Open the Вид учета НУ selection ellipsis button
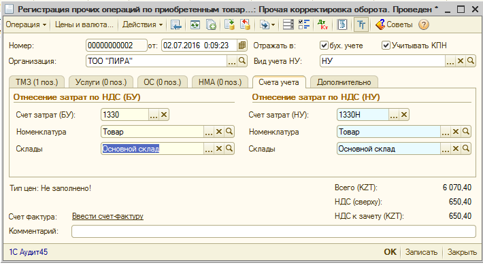 coord(450,61)
